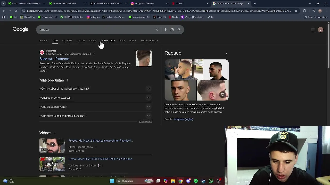Open the Videos section options dots
The height and width of the screenshot is (185, 330).
55,133
